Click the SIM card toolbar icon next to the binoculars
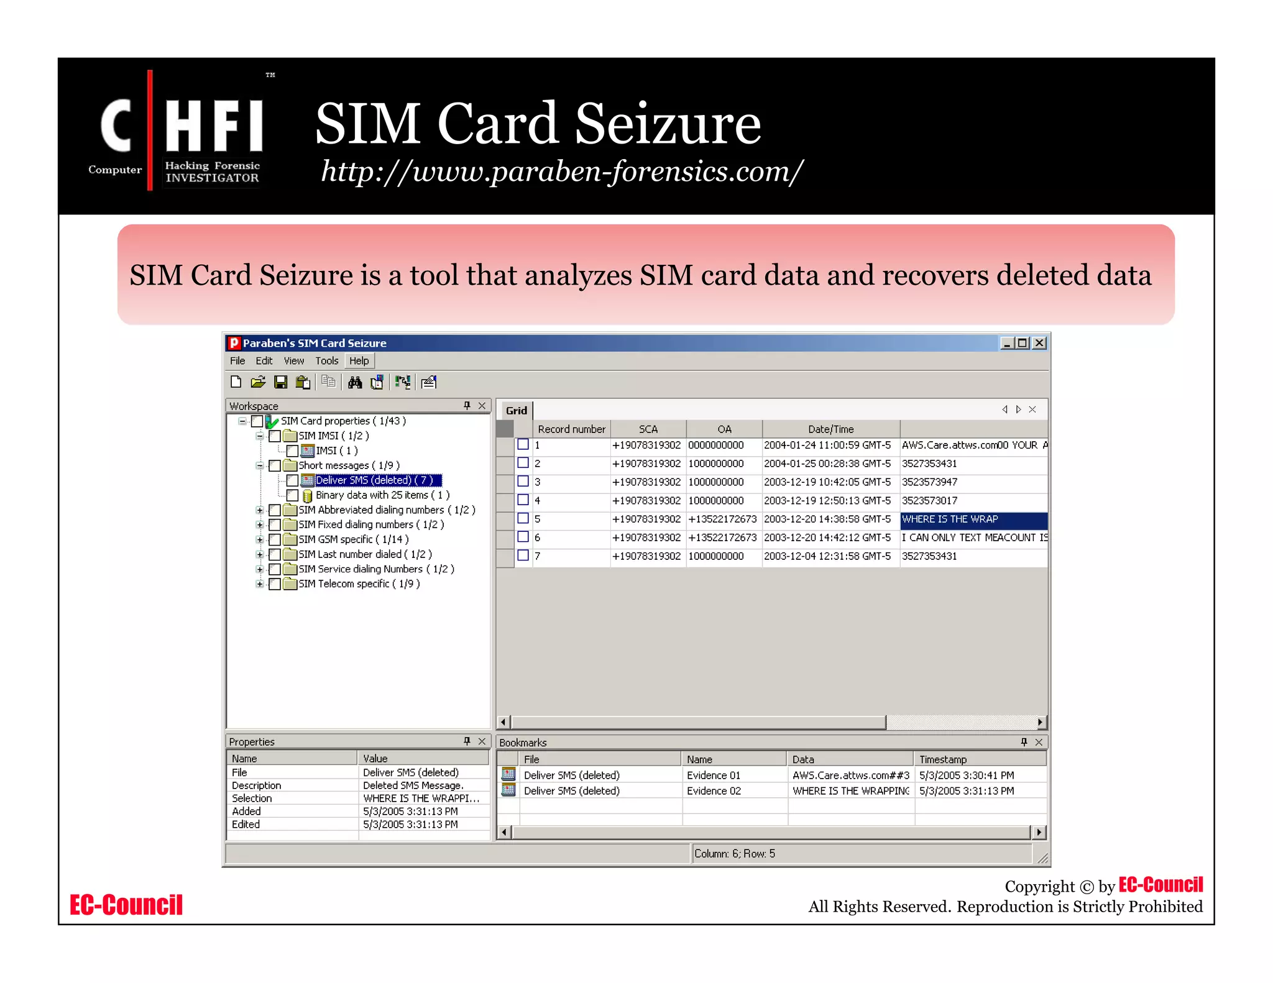Screen dimensions: 1273x983 click(377, 382)
